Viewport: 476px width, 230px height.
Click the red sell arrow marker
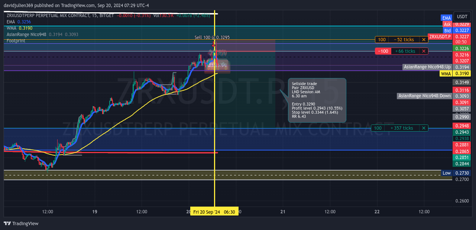coord(213,45)
